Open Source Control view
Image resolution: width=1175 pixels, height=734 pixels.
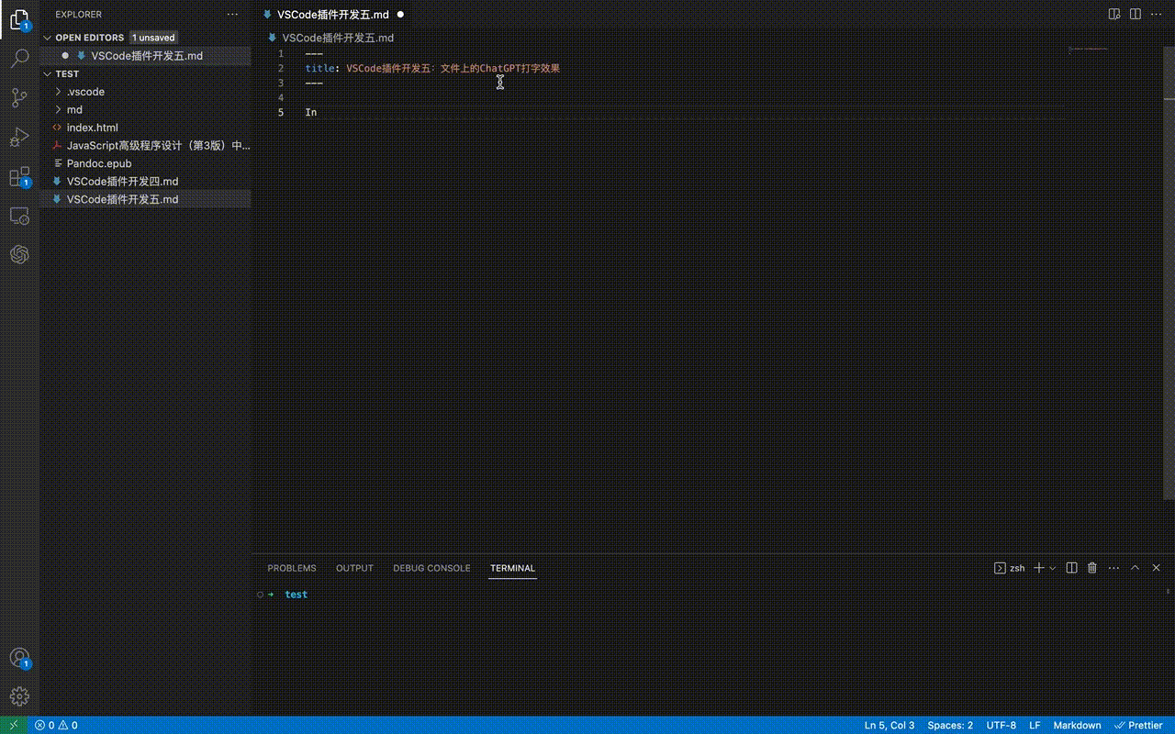pyautogui.click(x=19, y=98)
